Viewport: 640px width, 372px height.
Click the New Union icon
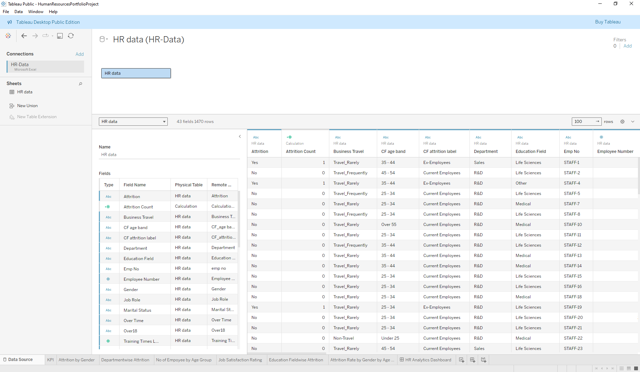(12, 106)
